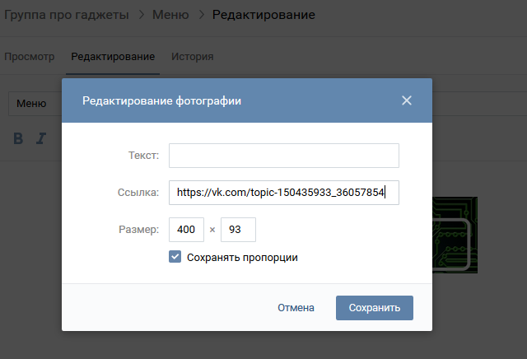Toggle bold formatting in the editor toolbar
527x359 pixels.
click(18, 138)
